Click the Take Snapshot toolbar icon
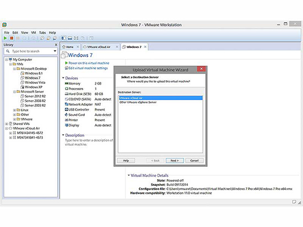Image resolution: width=303 pixels, height=227 pixels. click(x=42, y=38)
